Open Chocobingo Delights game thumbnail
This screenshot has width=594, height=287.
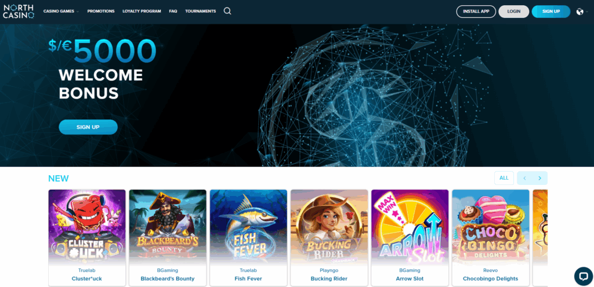(x=491, y=227)
